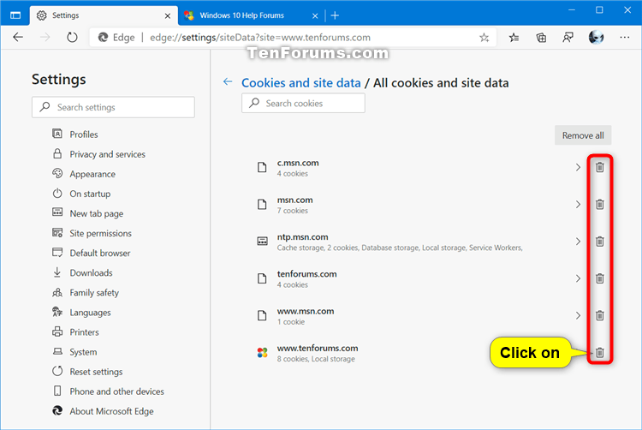
Task: Open Settings and more ellipsis menu
Action: tap(624, 38)
